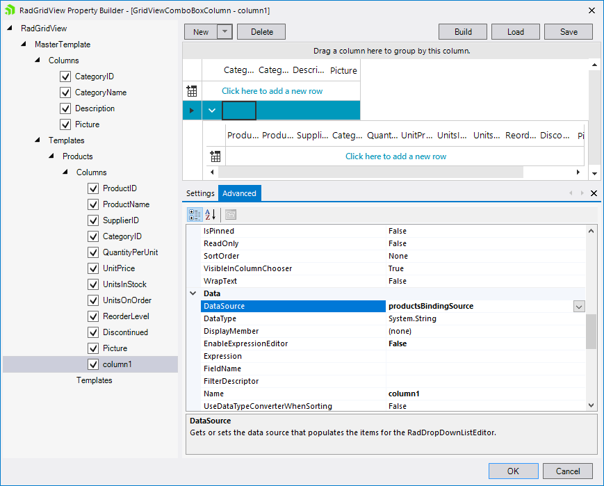Screen dimensions: 604x486
Task: Click the Telerik logo in the title bar
Action: coord(10,10)
